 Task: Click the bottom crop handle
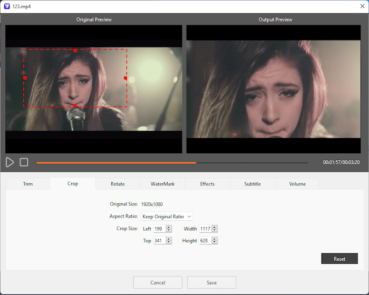click(x=75, y=106)
